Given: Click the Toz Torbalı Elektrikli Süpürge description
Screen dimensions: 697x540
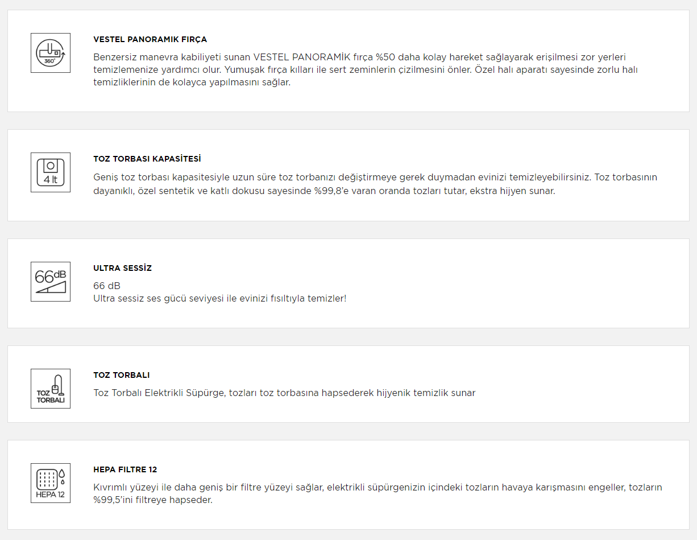Looking at the screenshot, I should click(x=284, y=393).
